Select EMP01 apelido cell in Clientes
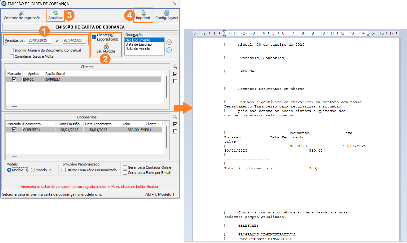 tap(33, 79)
